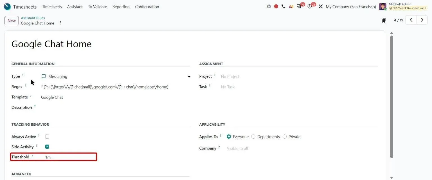Select the Departments radio option
This screenshot has height=180, width=432.
(253, 137)
